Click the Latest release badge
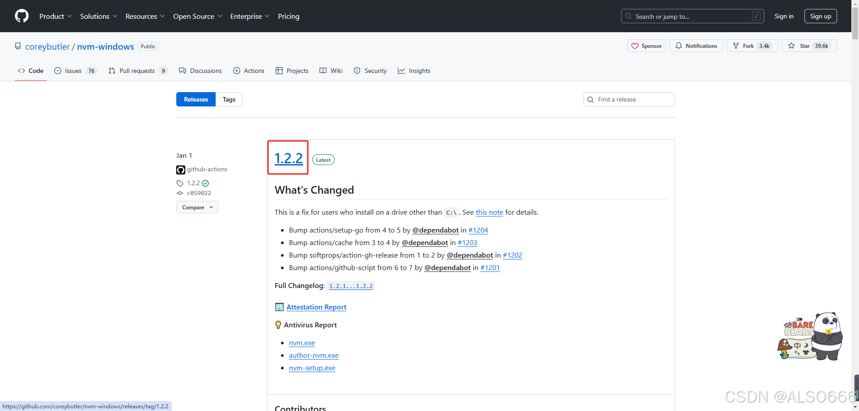 tap(323, 160)
